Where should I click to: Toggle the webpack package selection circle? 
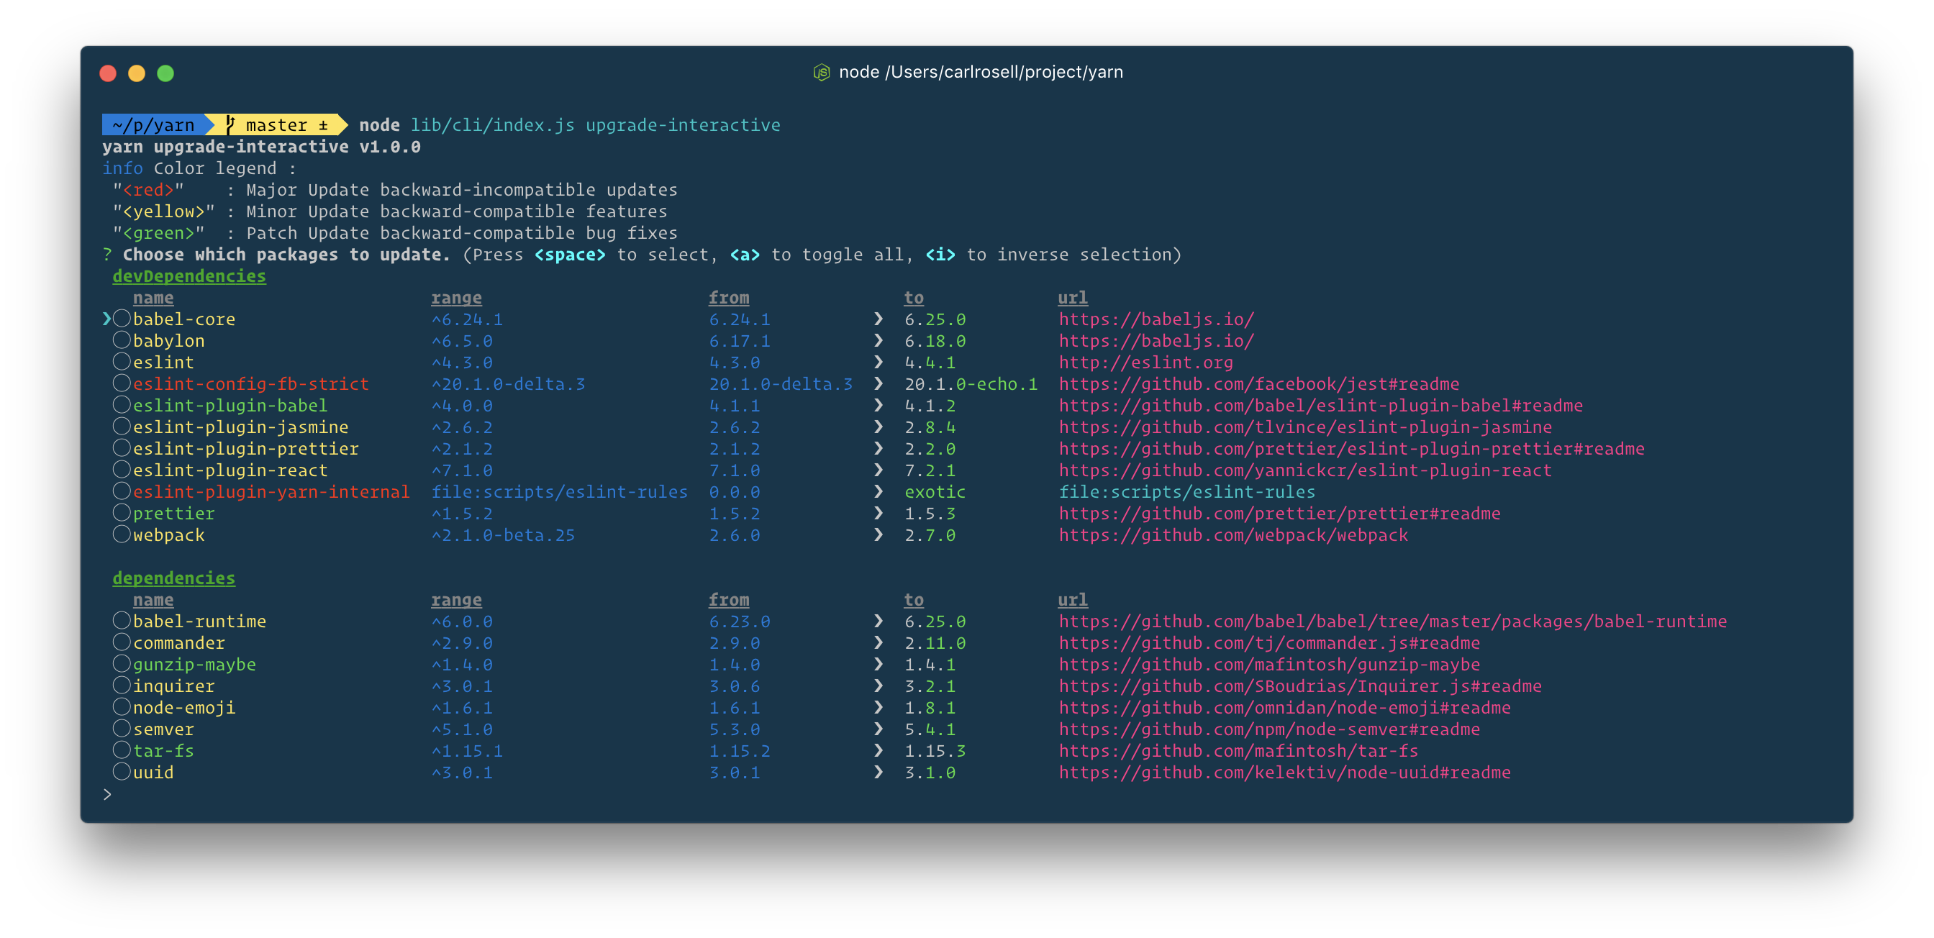[x=122, y=535]
